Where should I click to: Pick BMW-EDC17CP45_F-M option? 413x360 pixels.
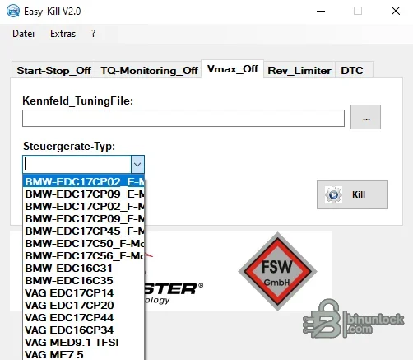click(84, 231)
